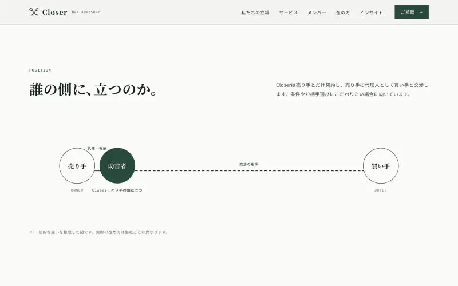The image size is (458, 286).
Task: Click the heading 誰の側に、立つのか。
Action: (93, 89)
